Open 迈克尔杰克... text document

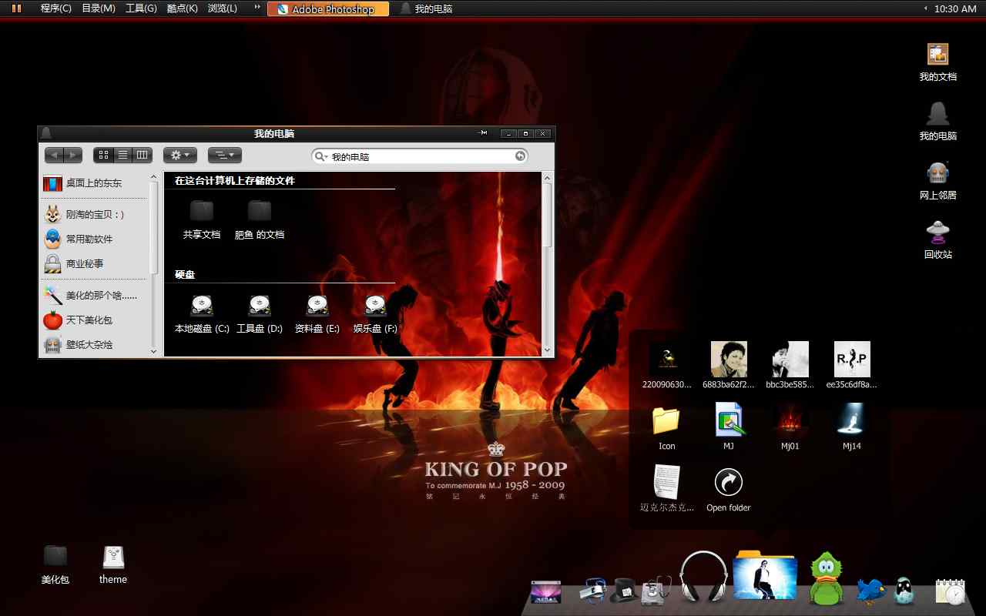point(667,488)
